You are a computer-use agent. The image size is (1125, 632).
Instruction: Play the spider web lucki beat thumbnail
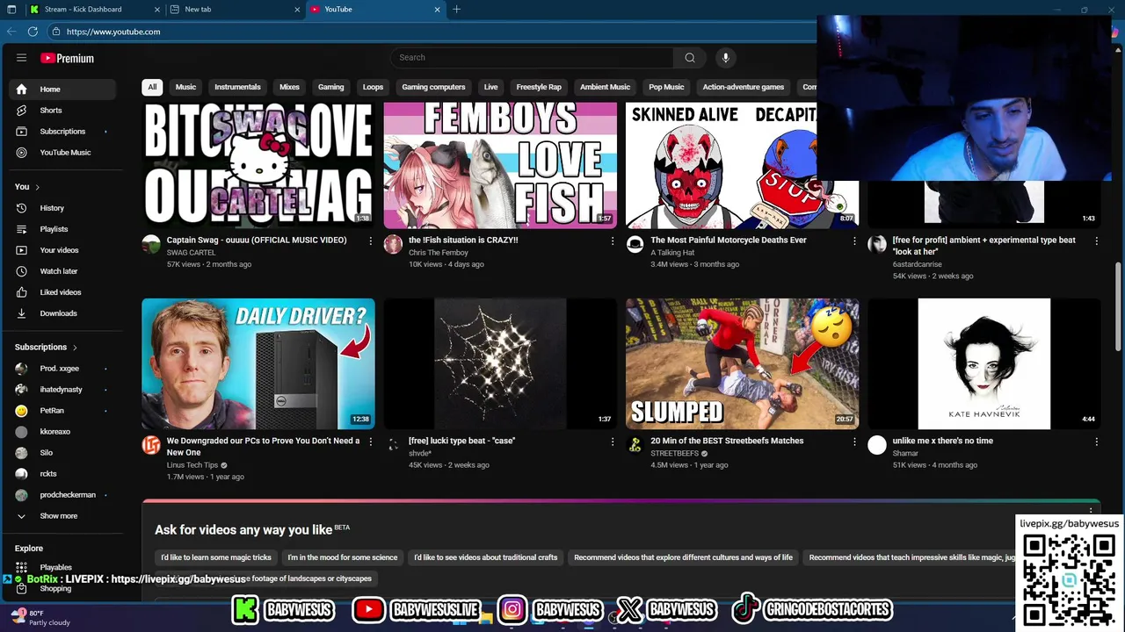click(500, 363)
